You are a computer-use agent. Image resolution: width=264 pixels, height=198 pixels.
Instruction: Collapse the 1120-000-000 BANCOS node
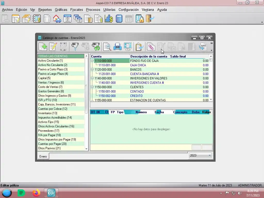pos(92,69)
